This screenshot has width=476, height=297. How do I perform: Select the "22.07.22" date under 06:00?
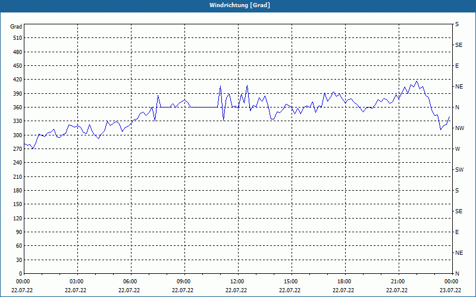pyautogui.click(x=129, y=290)
